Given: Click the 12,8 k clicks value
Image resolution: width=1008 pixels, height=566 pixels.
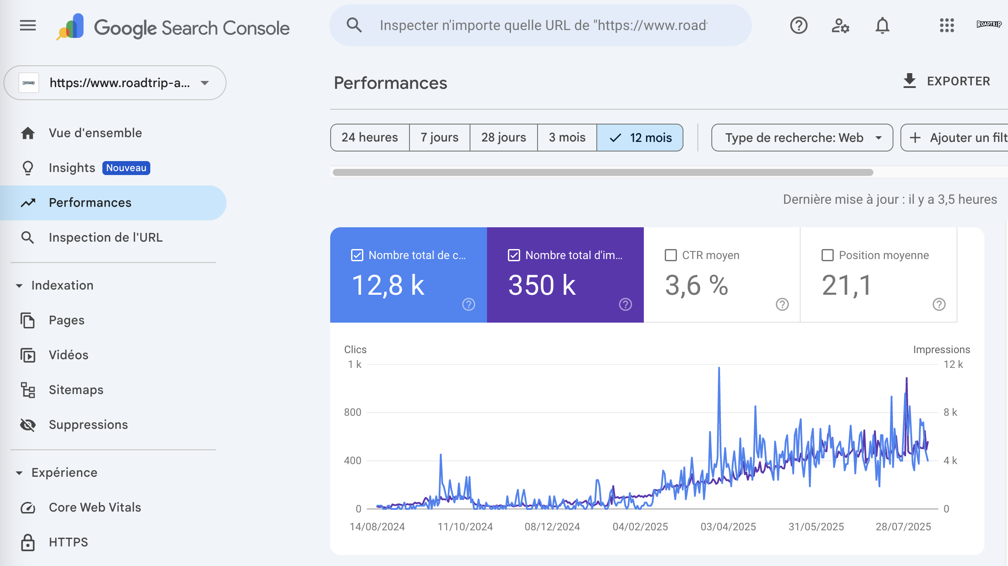Looking at the screenshot, I should [388, 286].
